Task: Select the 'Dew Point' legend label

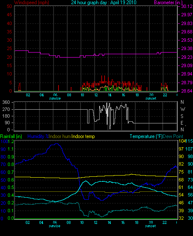Action: pyautogui.click(x=173, y=136)
